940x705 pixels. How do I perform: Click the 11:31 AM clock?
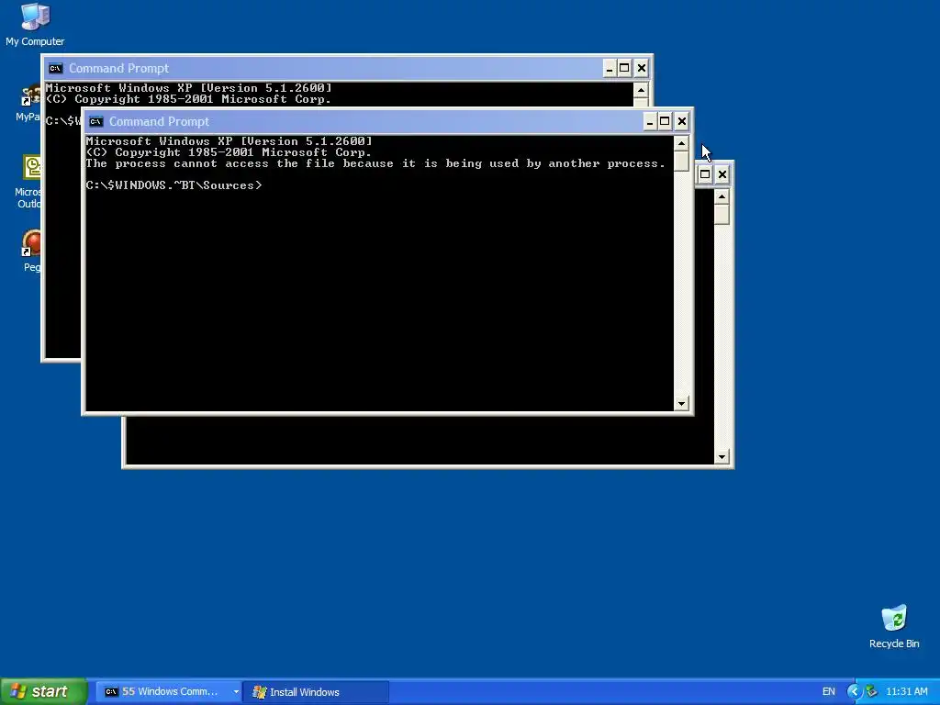pos(906,692)
